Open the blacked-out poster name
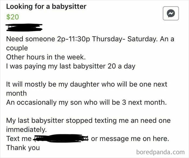The width and height of the screenshot is (189, 158). tap(24, 28)
